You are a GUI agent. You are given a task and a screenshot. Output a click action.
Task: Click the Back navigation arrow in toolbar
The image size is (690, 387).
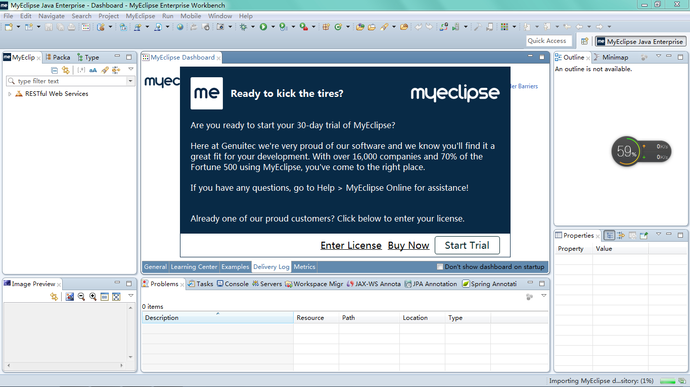580,27
